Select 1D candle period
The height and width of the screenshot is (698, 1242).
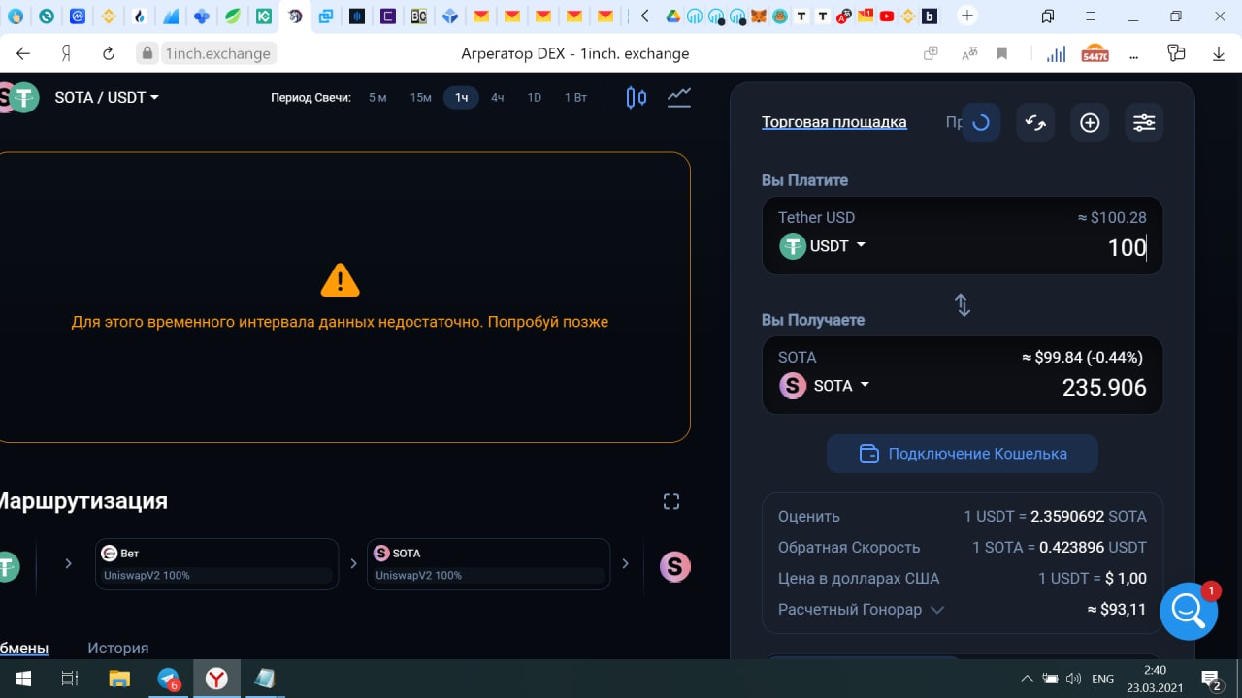click(534, 98)
